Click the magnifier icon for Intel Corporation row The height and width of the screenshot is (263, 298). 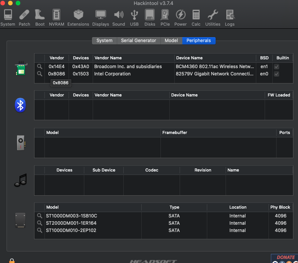click(x=39, y=74)
